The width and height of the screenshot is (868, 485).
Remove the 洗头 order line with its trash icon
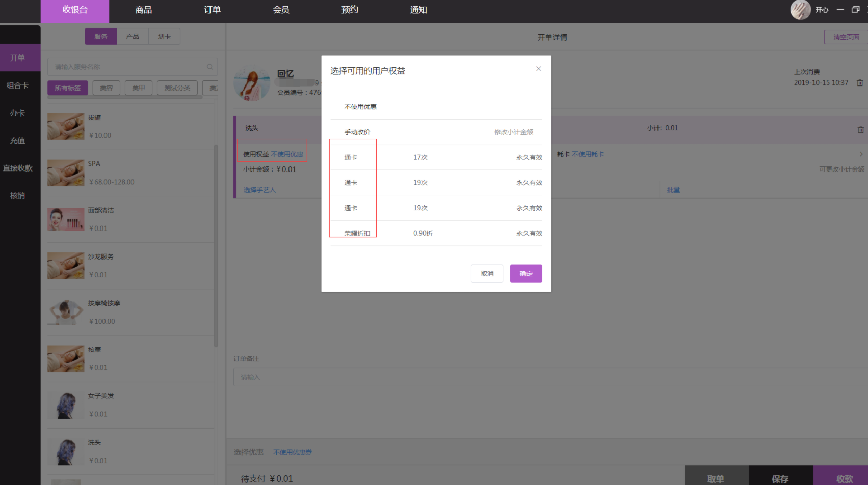pyautogui.click(x=860, y=130)
